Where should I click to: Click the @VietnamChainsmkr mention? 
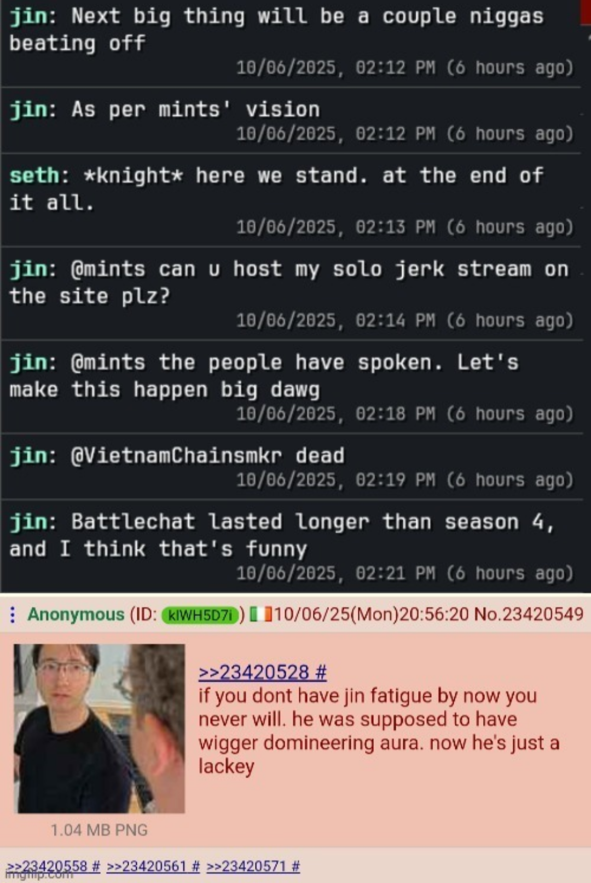tap(177, 456)
